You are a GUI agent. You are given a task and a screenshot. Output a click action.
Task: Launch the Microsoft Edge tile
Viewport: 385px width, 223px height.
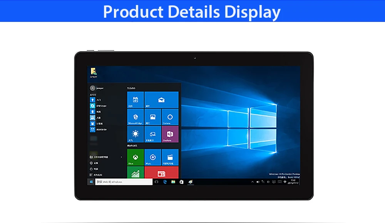click(135, 117)
